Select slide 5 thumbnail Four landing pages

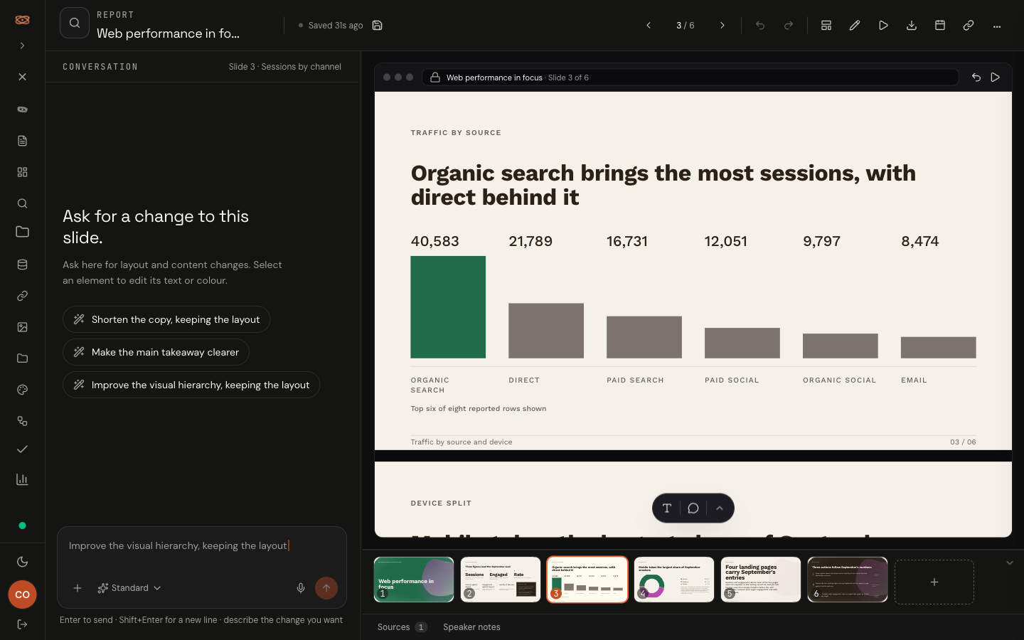[x=761, y=580]
